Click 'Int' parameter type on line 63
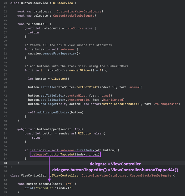Screen dimensions: 185x196 (68, 184)
